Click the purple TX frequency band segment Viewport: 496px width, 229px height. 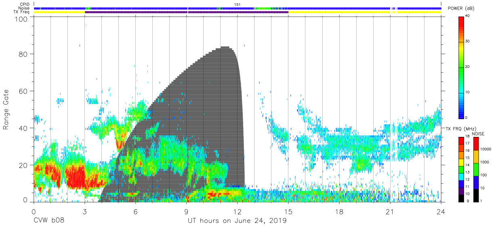tap(187, 12)
